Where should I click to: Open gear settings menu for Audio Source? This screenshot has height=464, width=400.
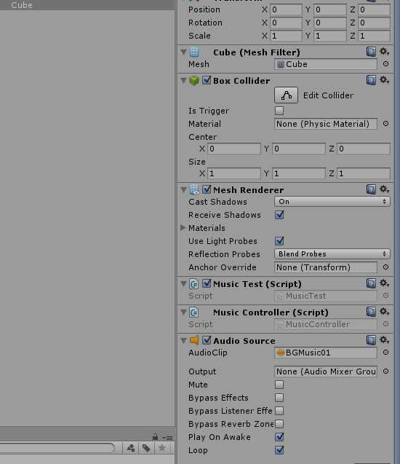(384, 340)
